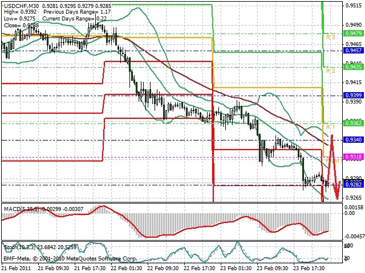Select the magenta 0.9318 pivot label

(354, 157)
